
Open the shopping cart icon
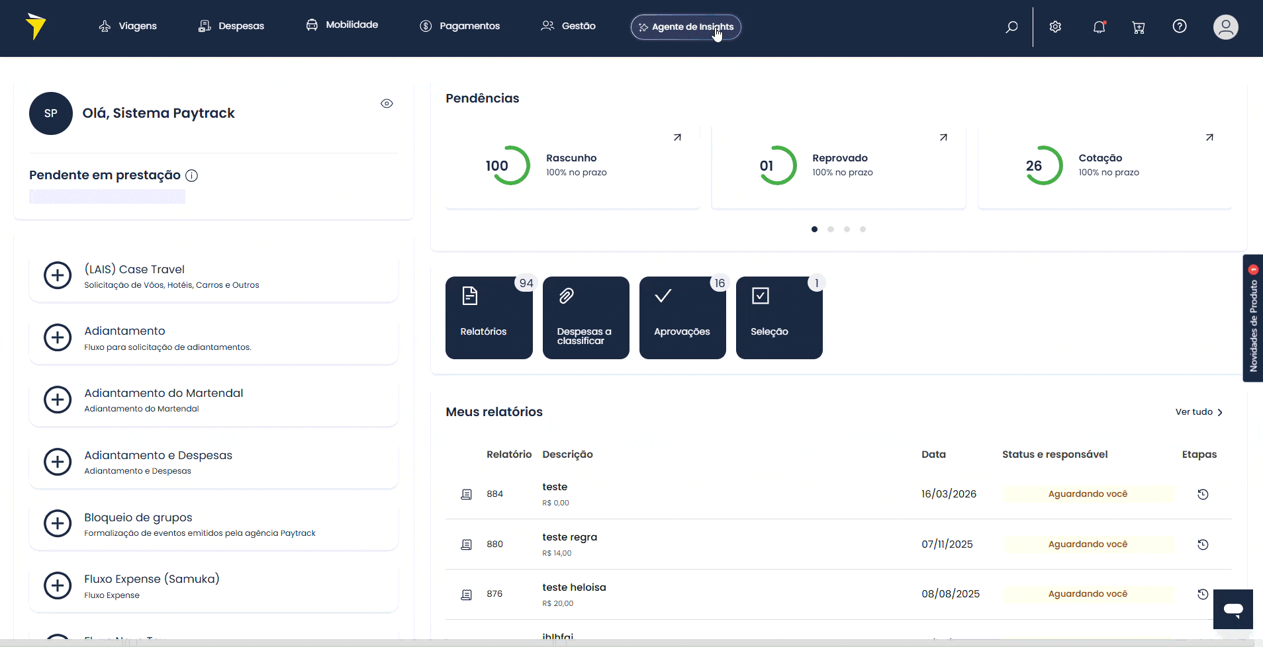click(1139, 27)
